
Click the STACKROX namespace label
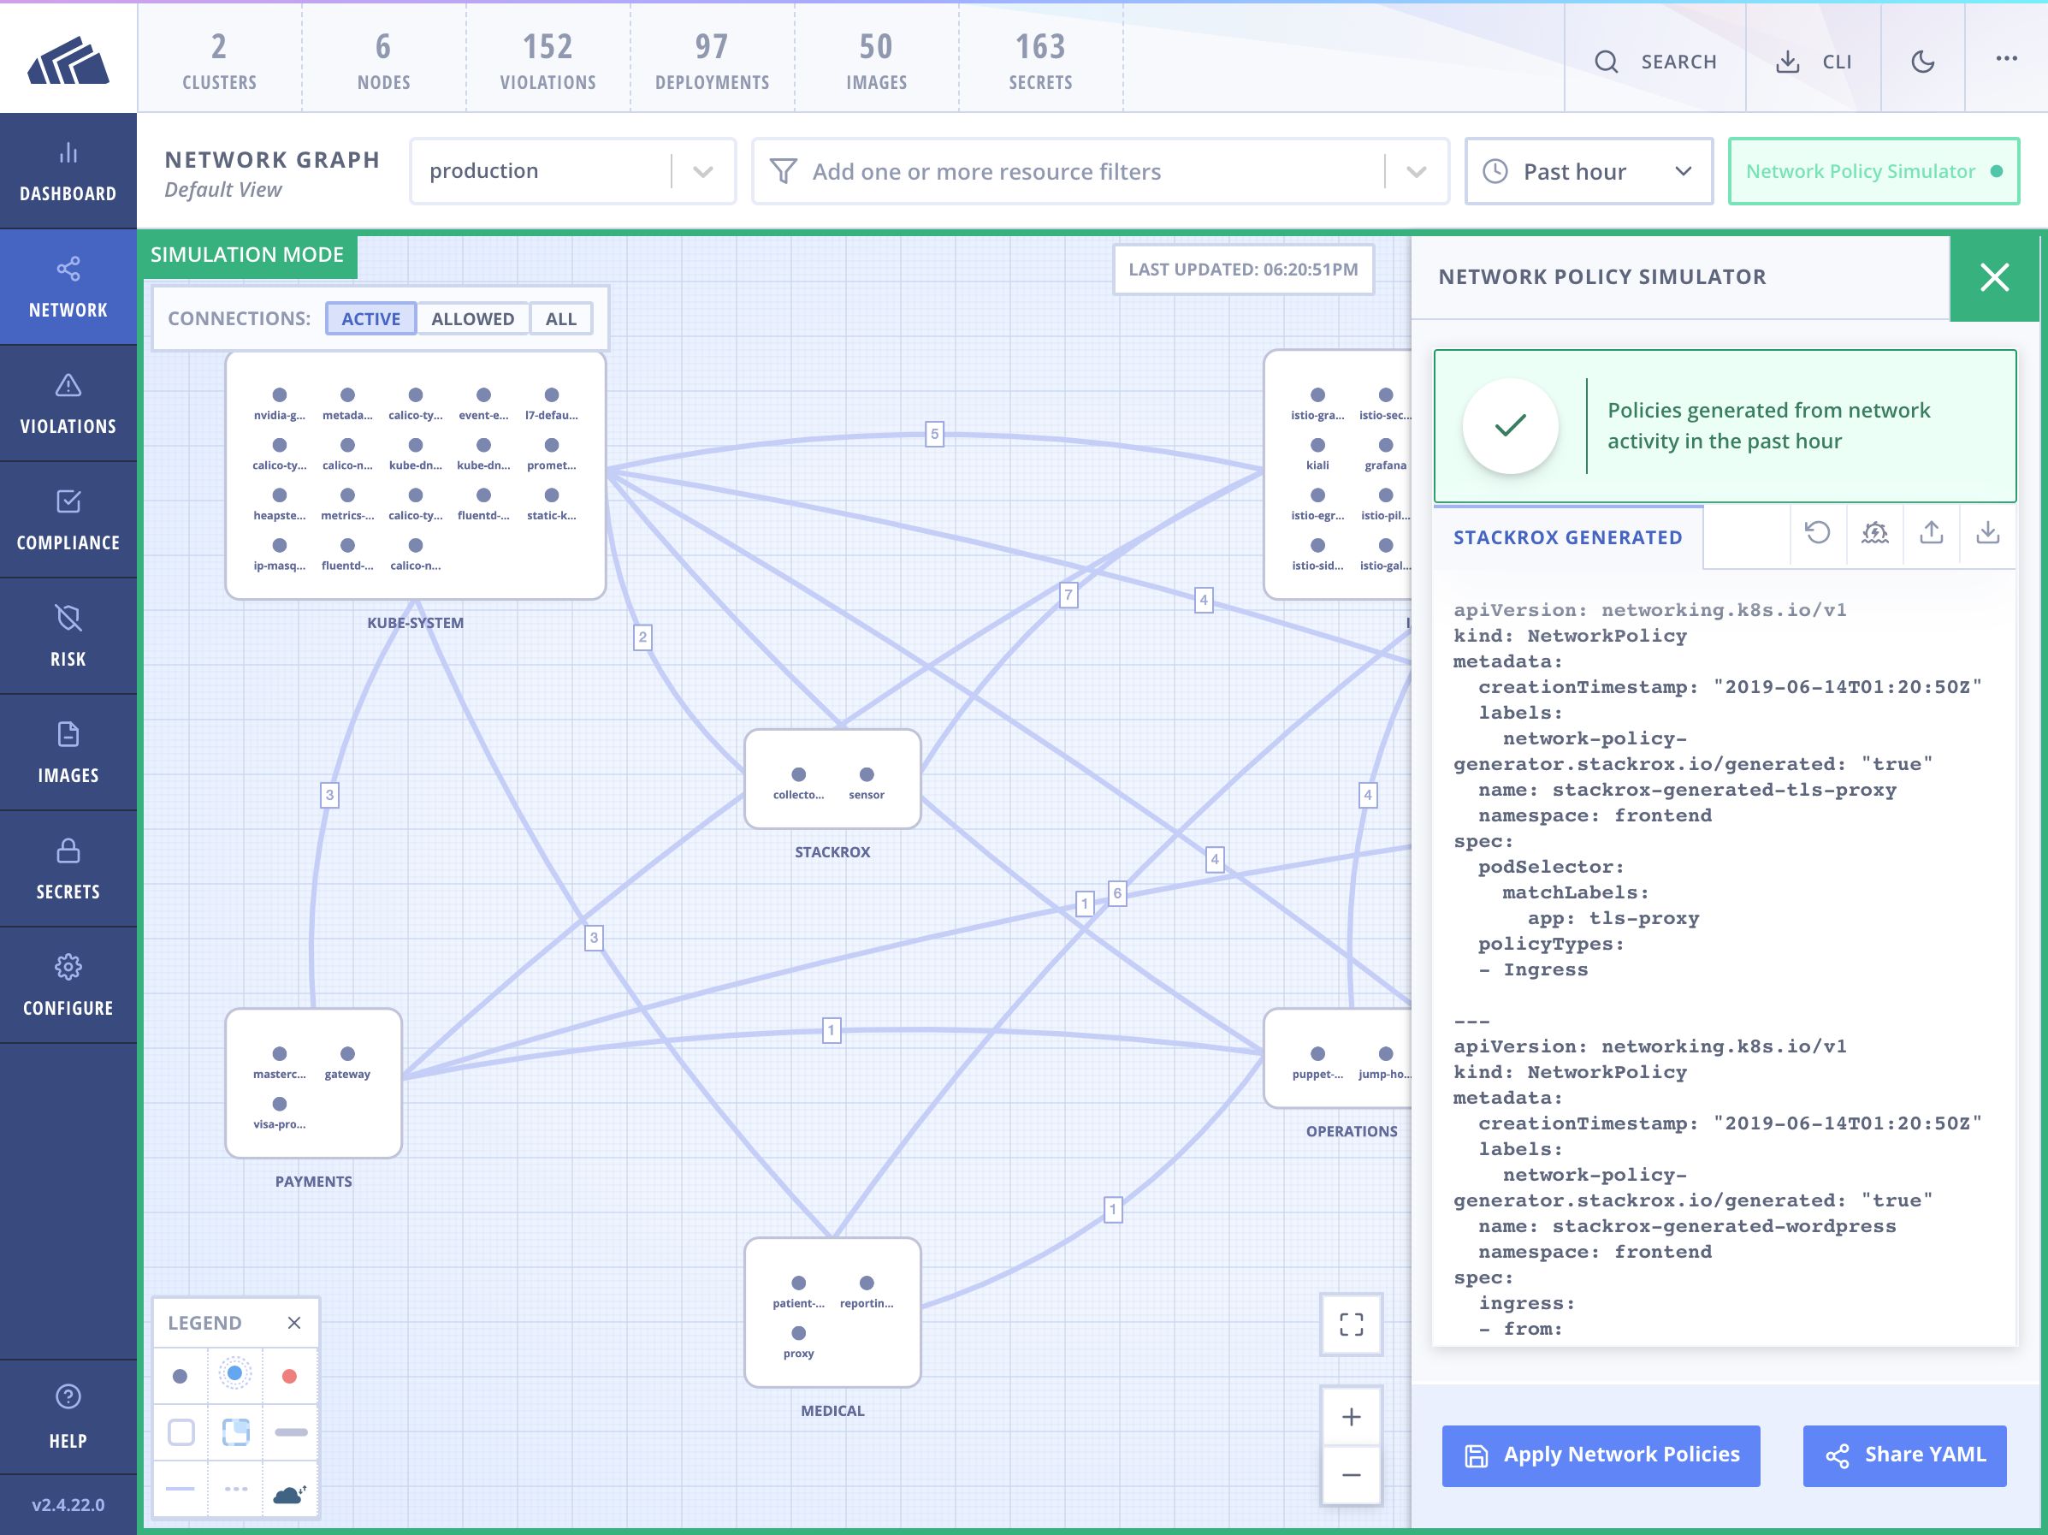coord(832,851)
